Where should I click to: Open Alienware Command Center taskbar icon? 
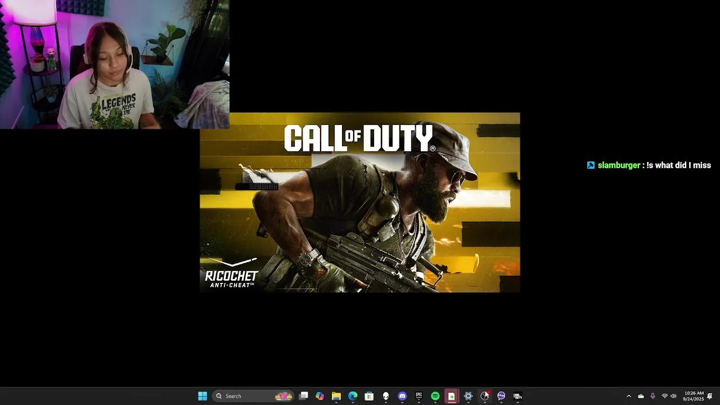click(386, 396)
